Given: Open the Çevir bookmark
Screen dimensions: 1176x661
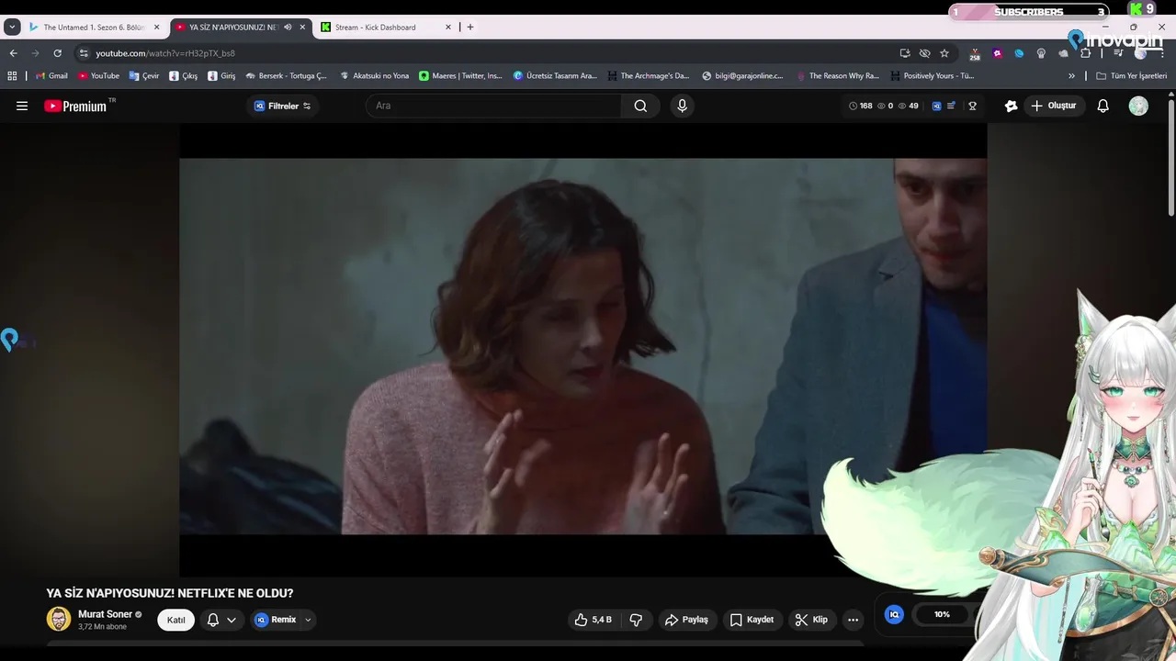Looking at the screenshot, I should coord(144,76).
